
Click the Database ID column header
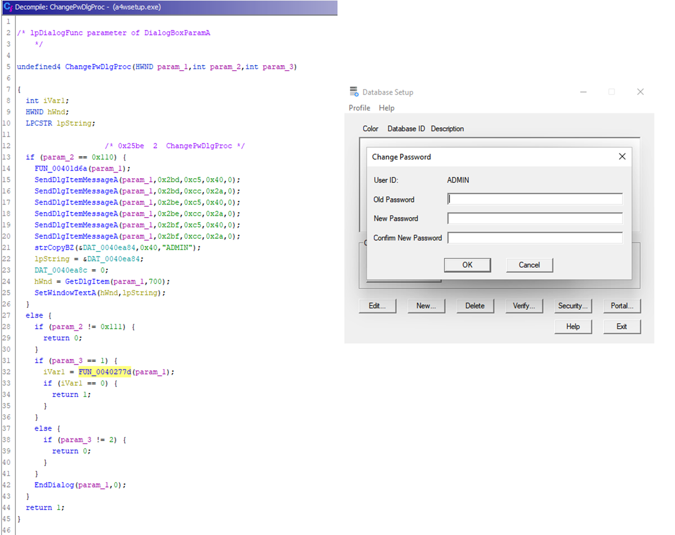coord(406,128)
